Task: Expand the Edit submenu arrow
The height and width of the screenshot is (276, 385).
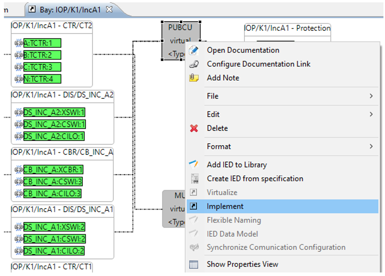Action: (371, 114)
